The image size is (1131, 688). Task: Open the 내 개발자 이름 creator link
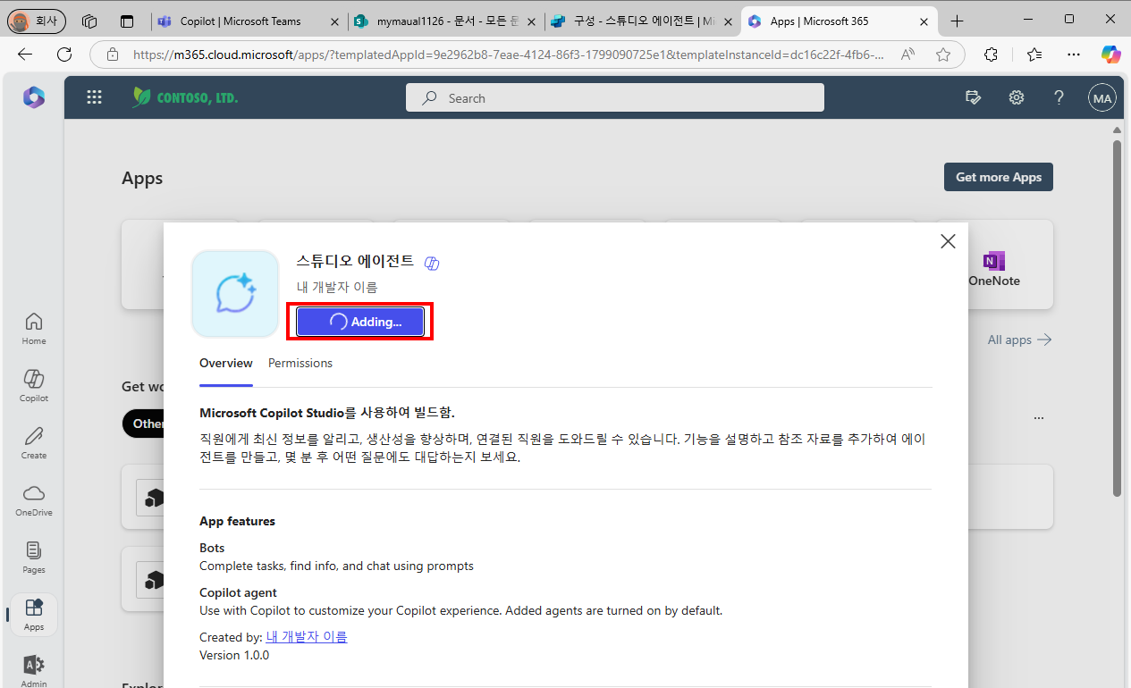(307, 637)
